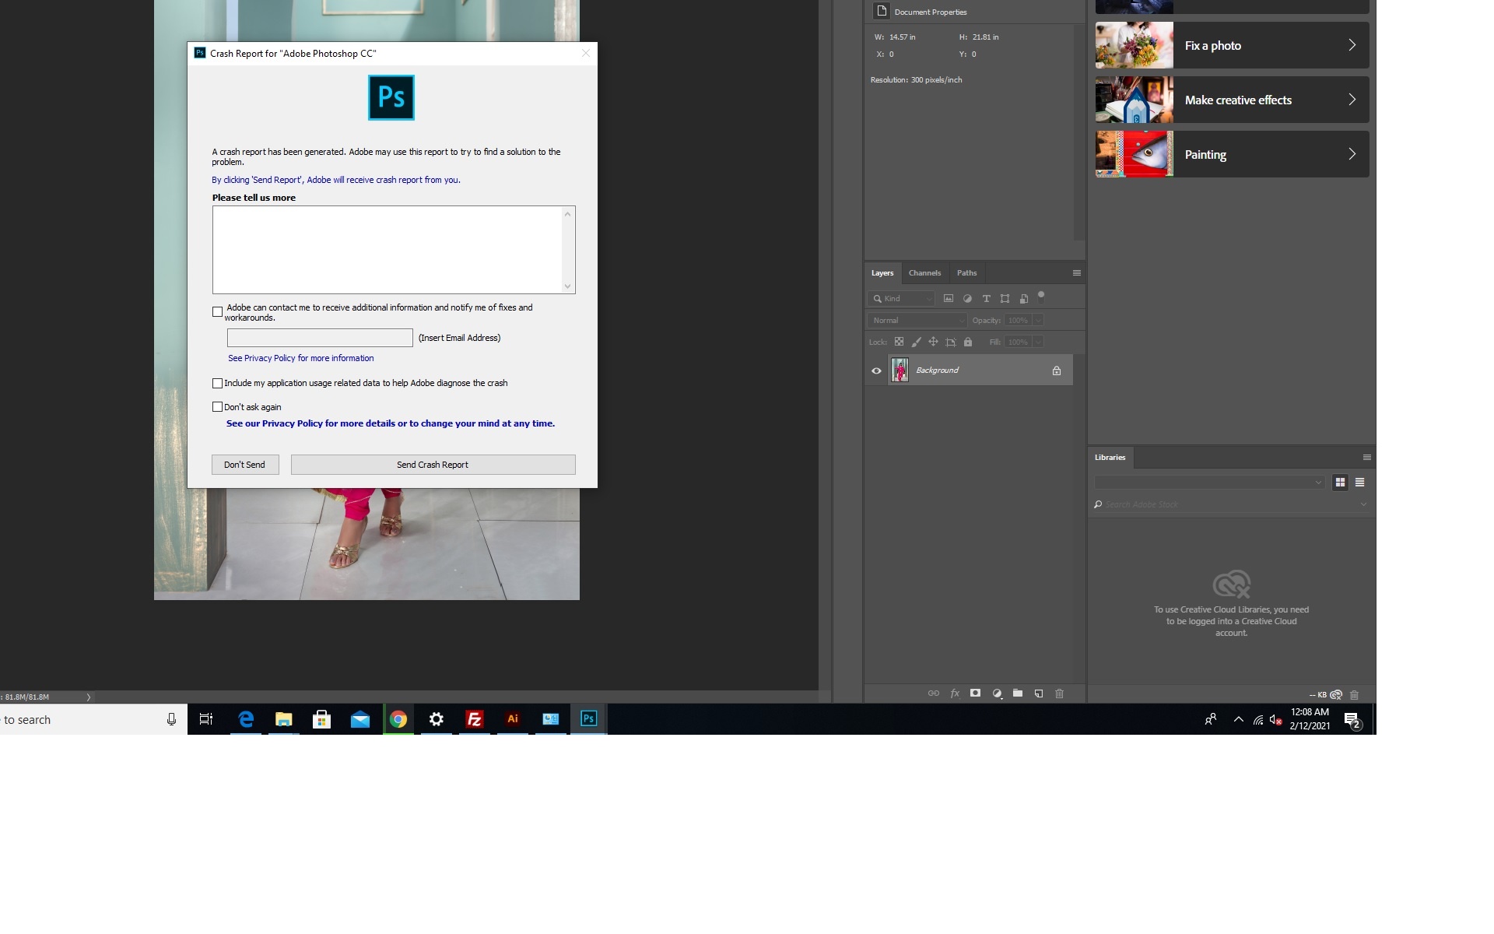Open the Kind filter dropdown
Viewport: 1494px width, 934px height.
tap(901, 299)
